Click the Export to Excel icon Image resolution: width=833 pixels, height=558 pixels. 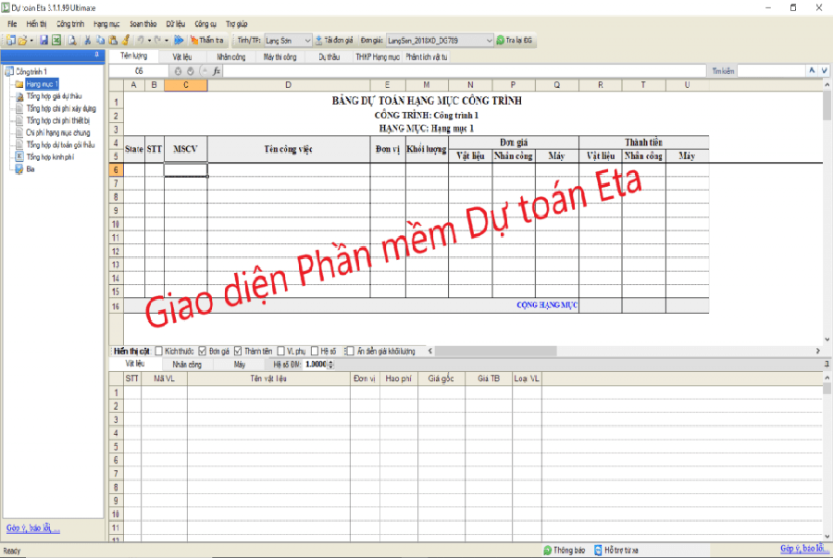click(x=56, y=41)
